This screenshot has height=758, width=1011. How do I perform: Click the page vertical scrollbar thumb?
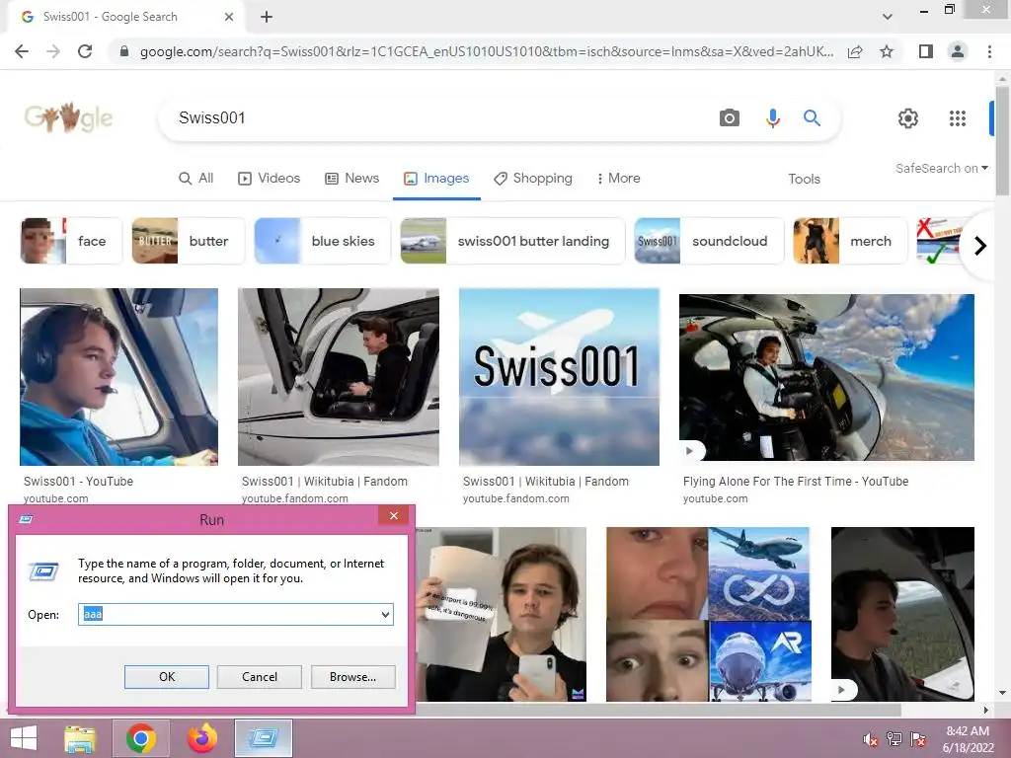pyautogui.click(x=1002, y=141)
